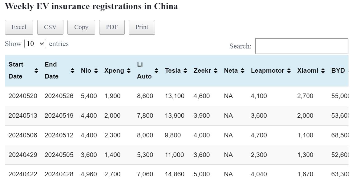
Task: Export the table as PDF
Action: coord(112,27)
